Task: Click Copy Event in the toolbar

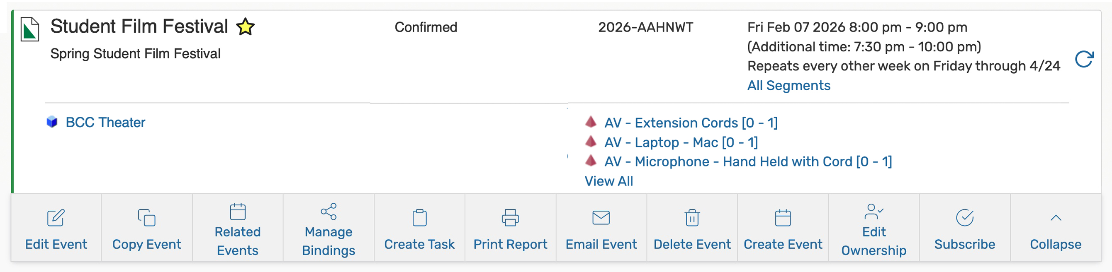Action: tap(147, 229)
